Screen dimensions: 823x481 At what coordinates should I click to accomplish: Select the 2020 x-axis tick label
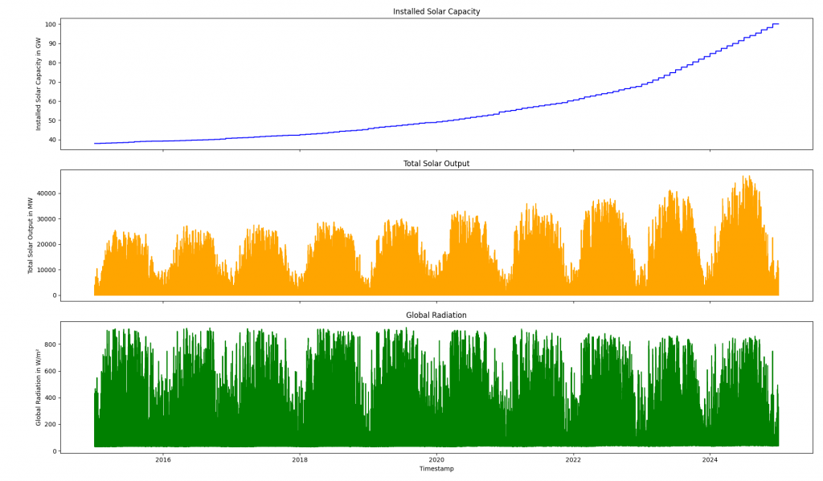coord(436,460)
